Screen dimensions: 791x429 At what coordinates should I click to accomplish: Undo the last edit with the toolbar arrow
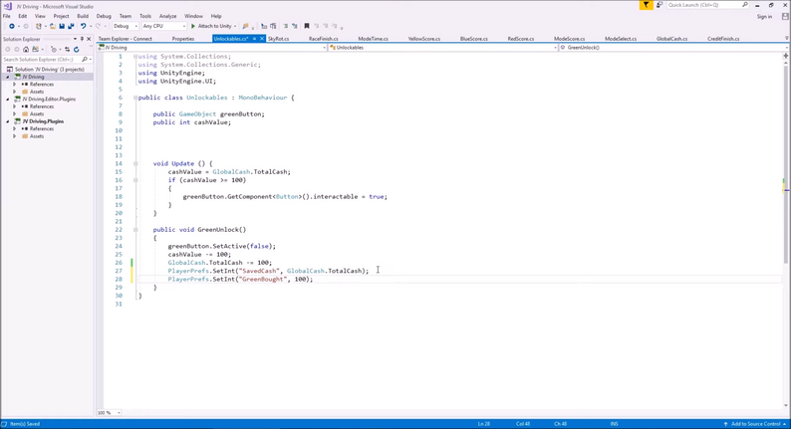click(x=84, y=26)
